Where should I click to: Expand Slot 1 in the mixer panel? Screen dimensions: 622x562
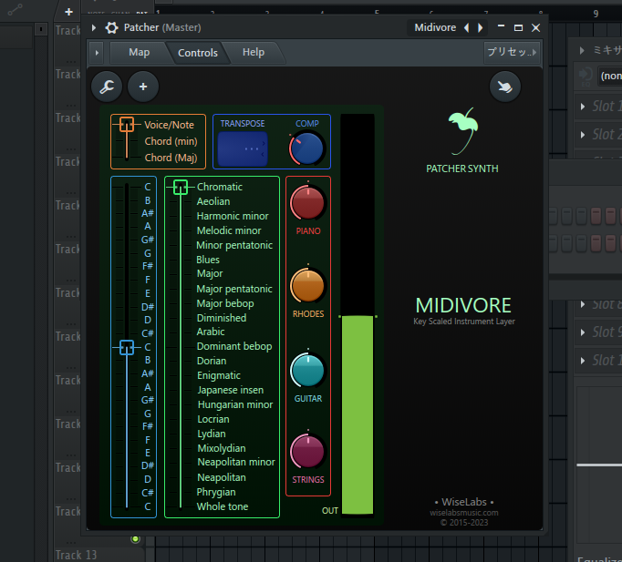tap(583, 107)
